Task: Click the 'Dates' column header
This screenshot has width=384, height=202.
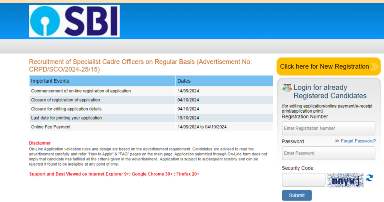Action: (224, 81)
